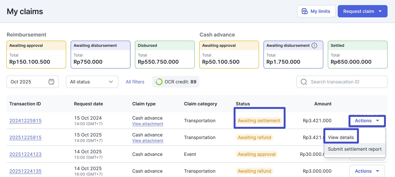Image resolution: width=395 pixels, height=177 pixels.
Task: Click the search magnifier icon
Action: pyautogui.click(x=304, y=82)
